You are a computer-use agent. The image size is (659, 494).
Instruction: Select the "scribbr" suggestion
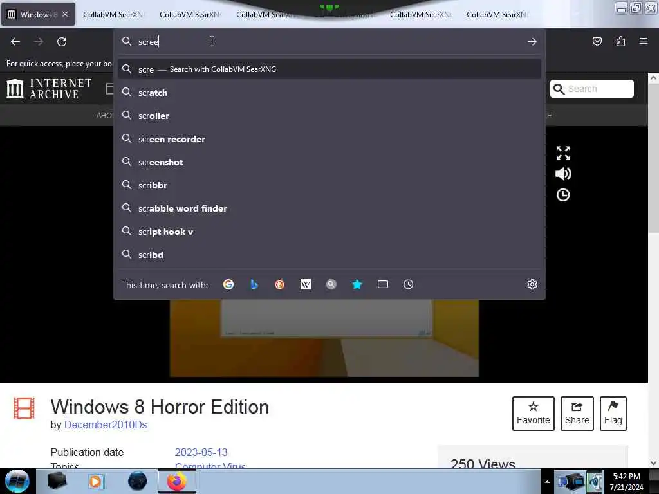tap(329, 185)
